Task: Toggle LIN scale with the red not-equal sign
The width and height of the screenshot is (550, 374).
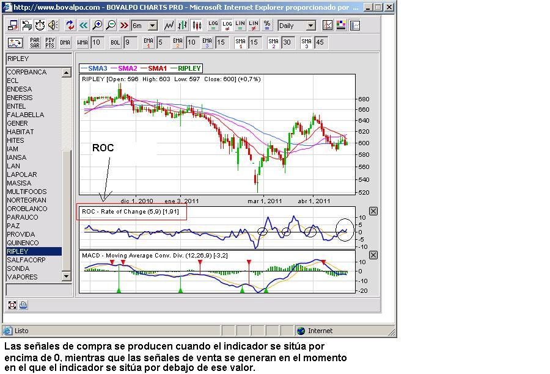Action: click(254, 25)
